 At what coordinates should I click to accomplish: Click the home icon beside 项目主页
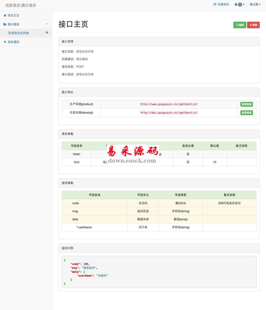5,15
